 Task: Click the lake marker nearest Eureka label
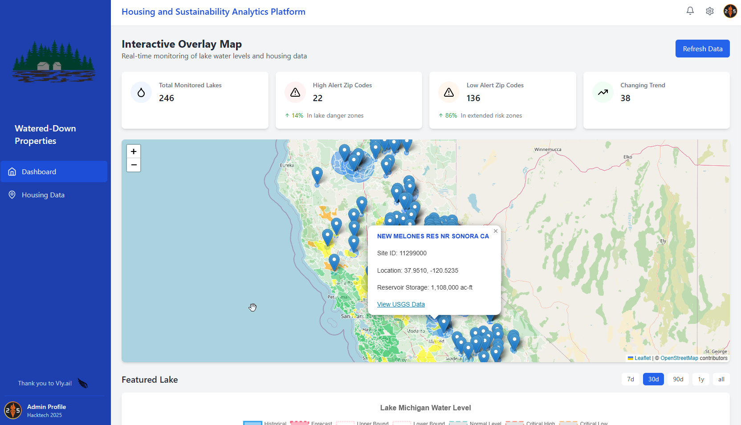pyautogui.click(x=317, y=176)
